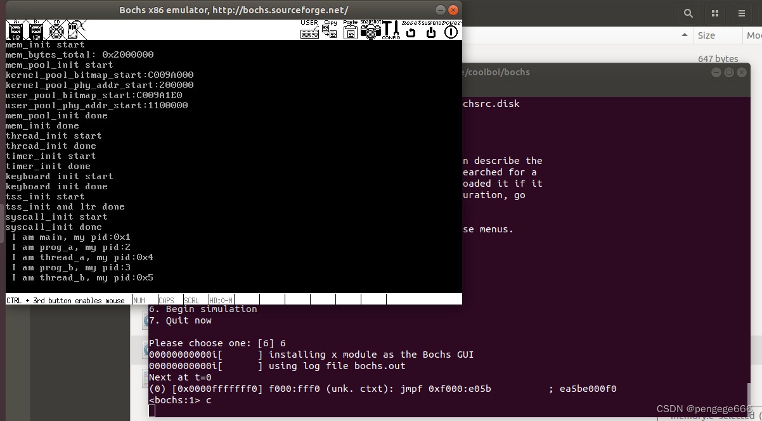Click 'using log file bochs.out' line
Image resolution: width=762 pixels, height=421 pixels.
(x=337, y=366)
